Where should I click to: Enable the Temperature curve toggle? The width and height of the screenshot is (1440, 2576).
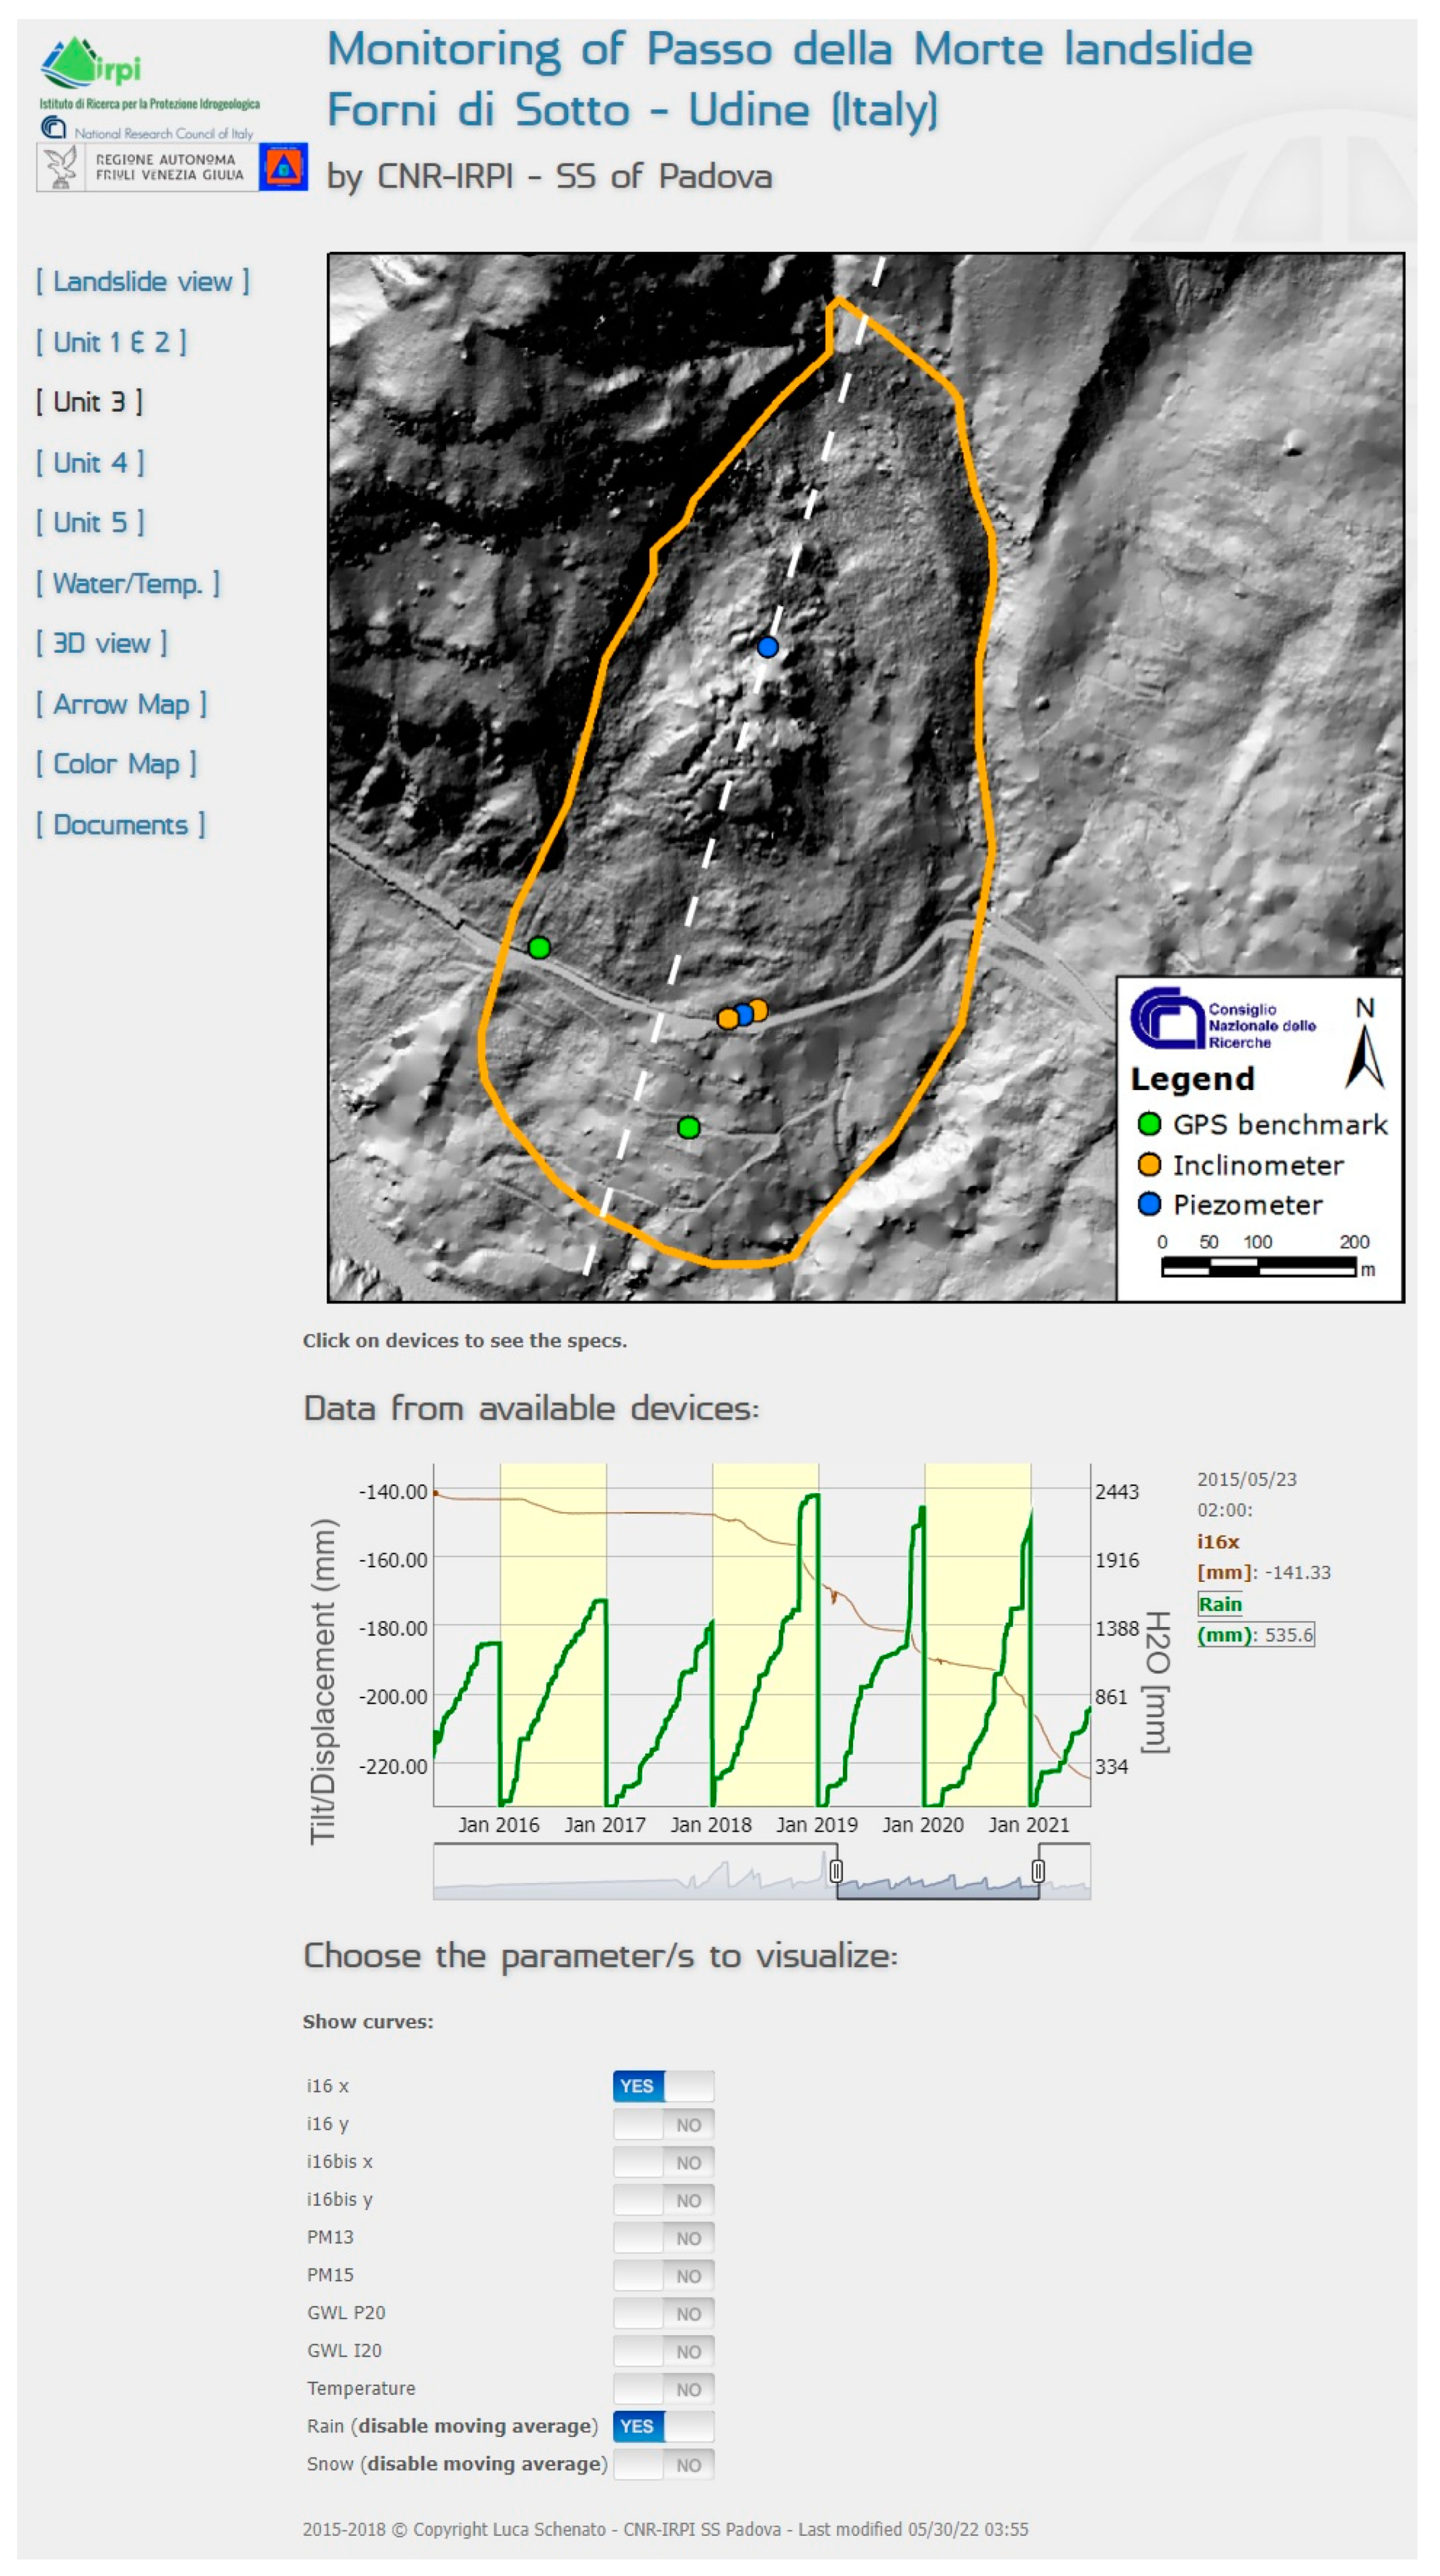663,2388
